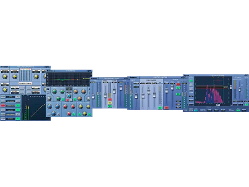The height and width of the screenshot is (187, 249).
Task: Move the SuprEsser threshold slider beside the graph
Action: [231, 87]
